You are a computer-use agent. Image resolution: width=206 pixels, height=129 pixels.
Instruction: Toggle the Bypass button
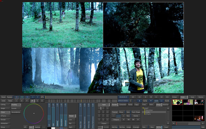point(10,97)
